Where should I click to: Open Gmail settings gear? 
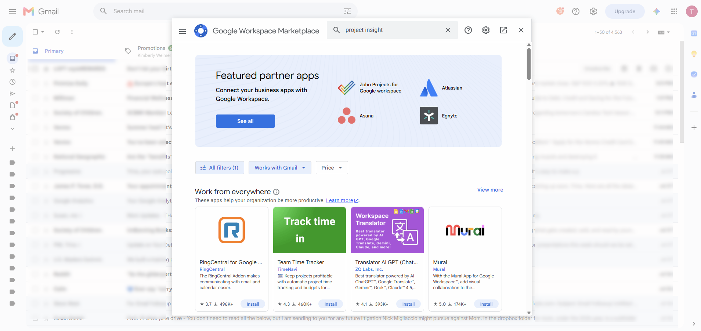click(593, 11)
